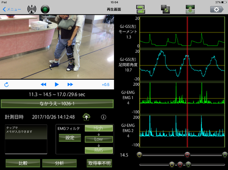Viewport: 228px width, 170px height.
Task: Tap the battery 37% indicator
Action: click(x=221, y=2)
